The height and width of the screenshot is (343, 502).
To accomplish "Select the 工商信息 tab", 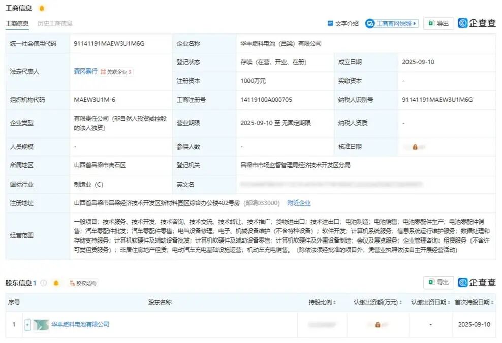I will coord(17,24).
